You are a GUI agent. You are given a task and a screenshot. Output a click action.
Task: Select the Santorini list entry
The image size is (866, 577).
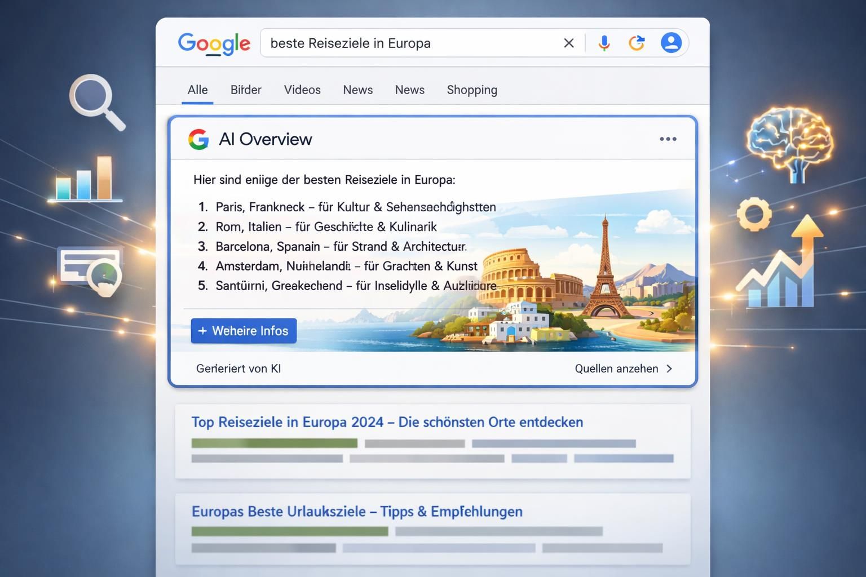[347, 286]
